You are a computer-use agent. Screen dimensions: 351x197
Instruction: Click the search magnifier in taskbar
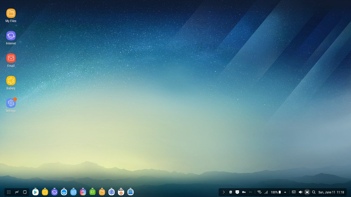coord(314,192)
